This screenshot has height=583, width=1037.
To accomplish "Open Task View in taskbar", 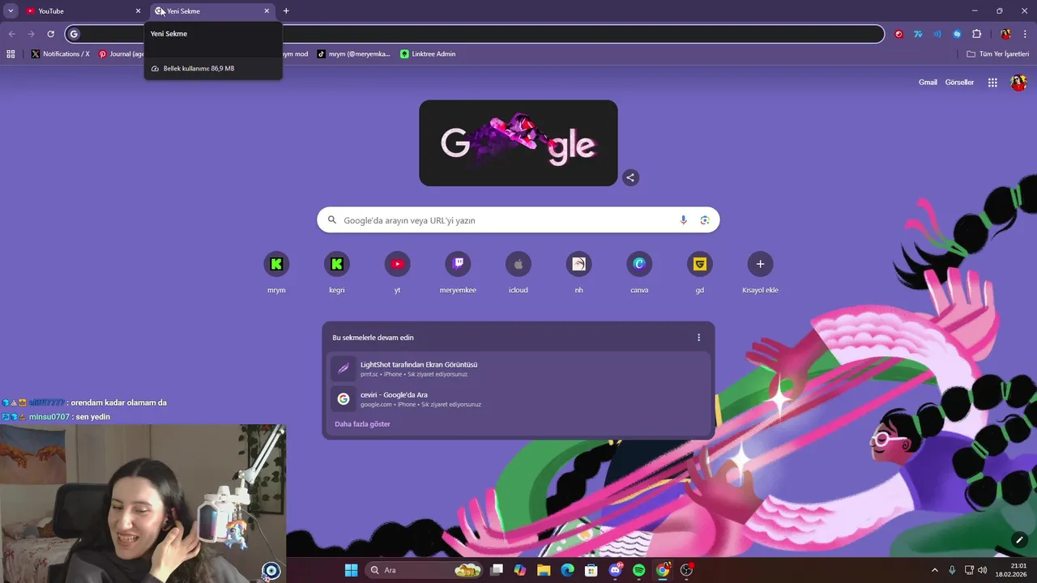I will pos(497,570).
